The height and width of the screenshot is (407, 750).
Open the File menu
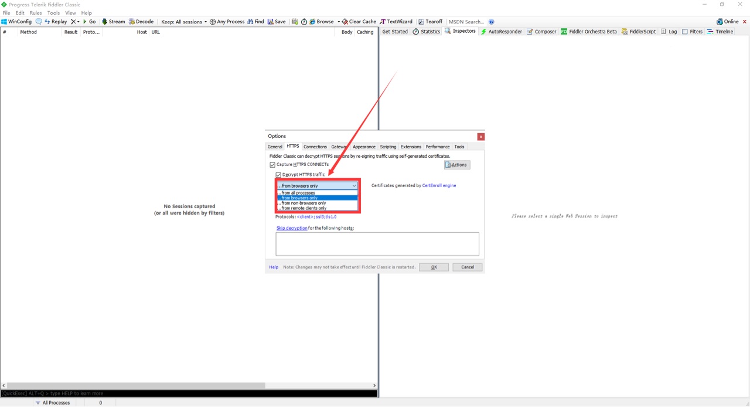click(x=6, y=12)
